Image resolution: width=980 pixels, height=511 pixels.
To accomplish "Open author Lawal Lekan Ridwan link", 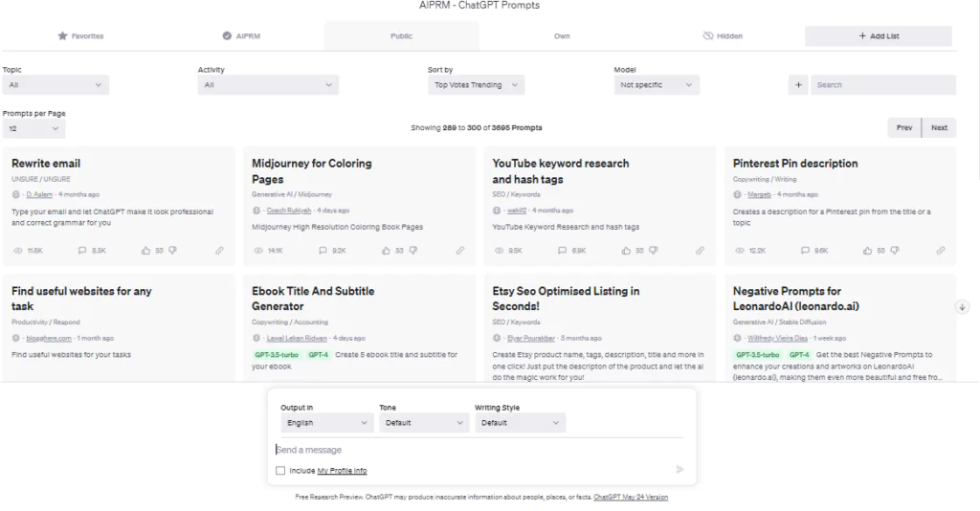I will 297,338.
